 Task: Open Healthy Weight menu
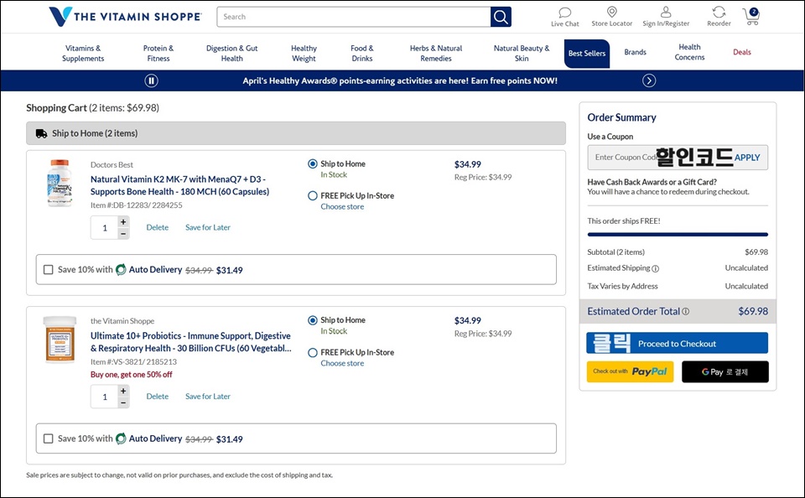tap(304, 53)
